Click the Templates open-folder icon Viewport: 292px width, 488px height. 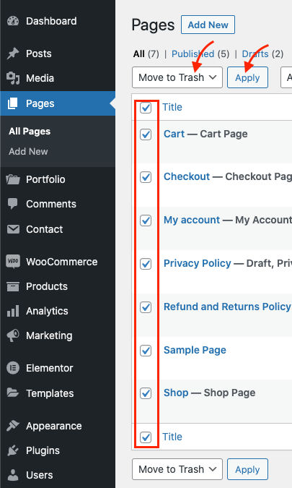pos(13,393)
